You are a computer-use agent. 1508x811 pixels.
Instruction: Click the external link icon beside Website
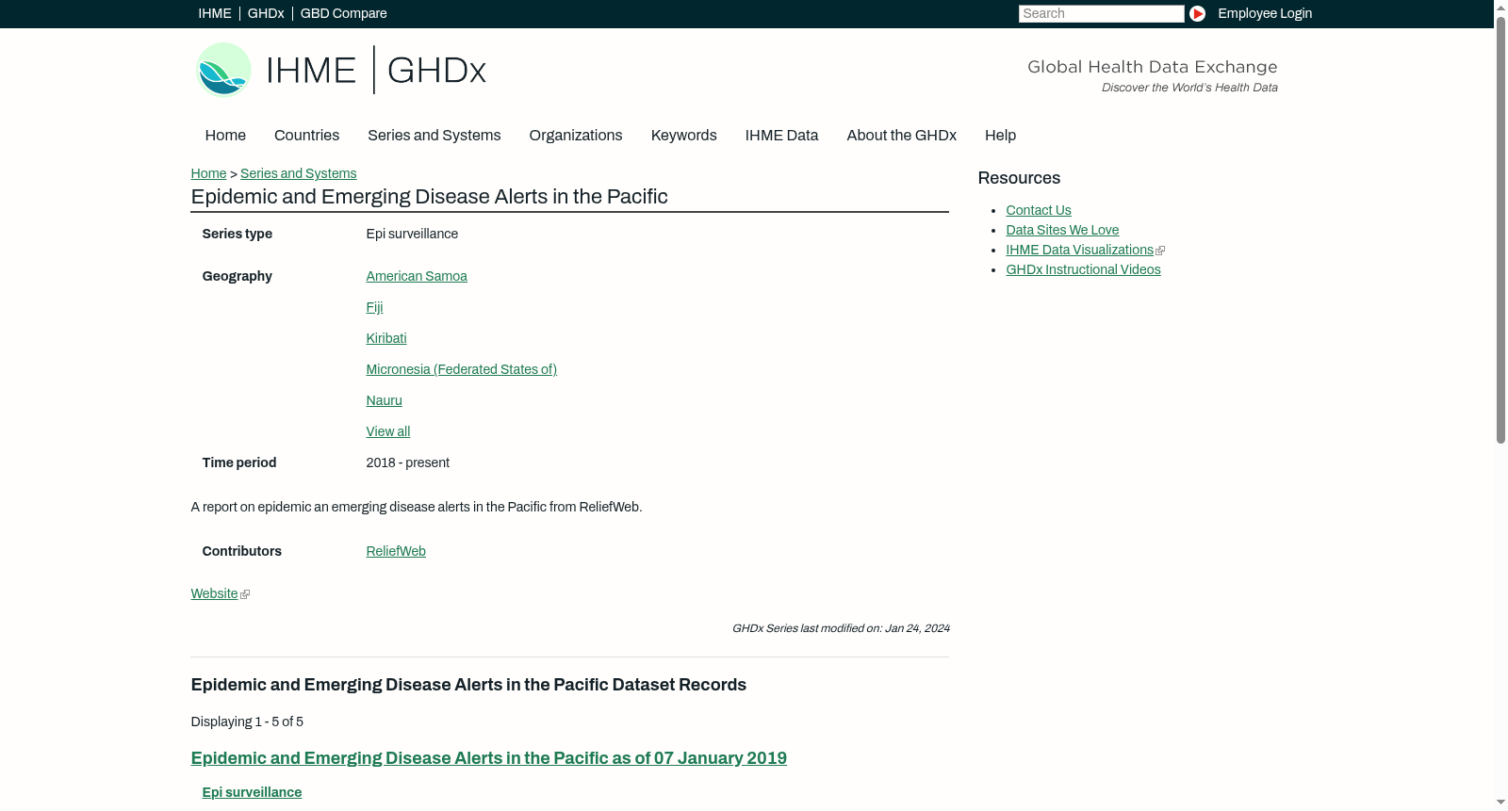[245, 594]
